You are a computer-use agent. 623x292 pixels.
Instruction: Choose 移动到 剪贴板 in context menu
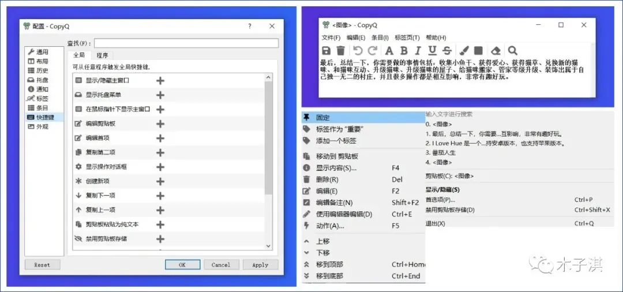[x=363, y=156]
